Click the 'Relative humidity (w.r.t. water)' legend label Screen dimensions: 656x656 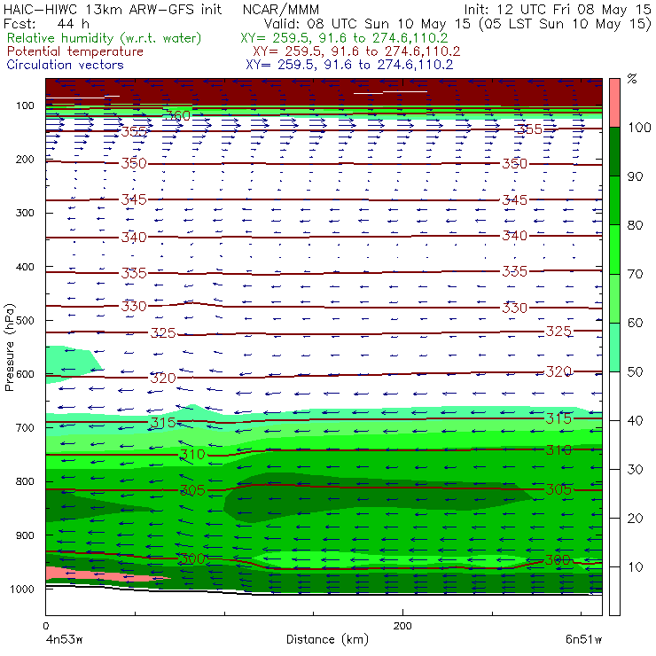point(105,38)
